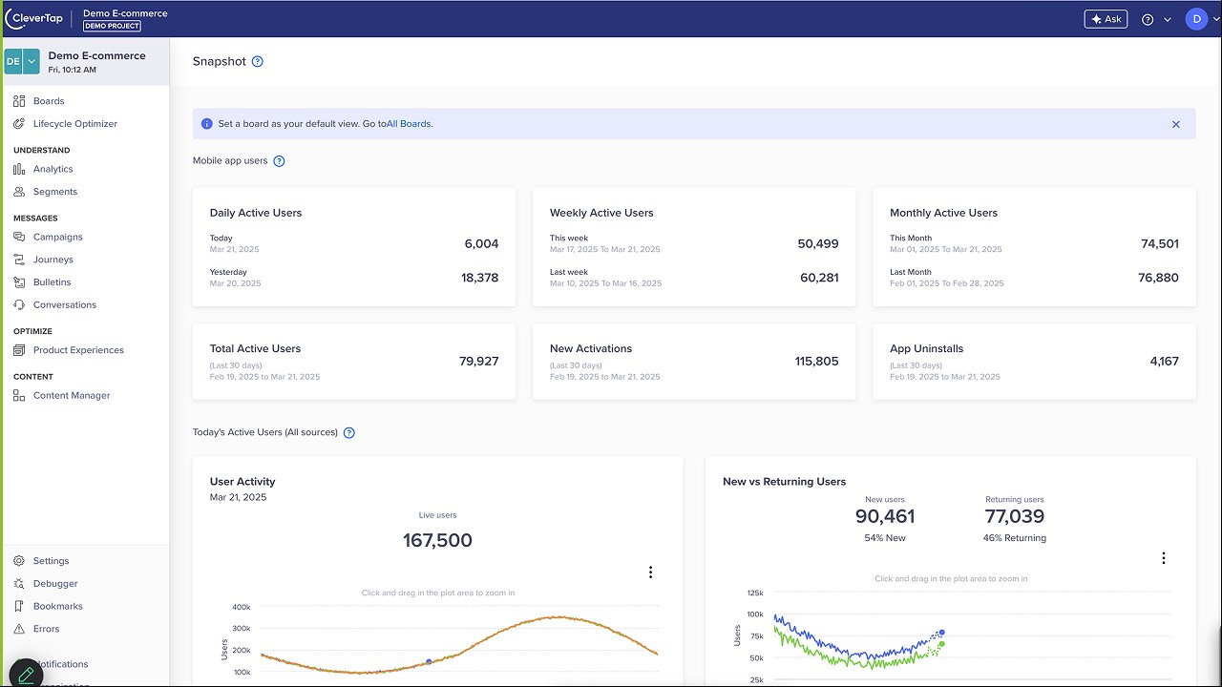
Task: Open the Ask AI assistant
Action: pyautogui.click(x=1106, y=19)
